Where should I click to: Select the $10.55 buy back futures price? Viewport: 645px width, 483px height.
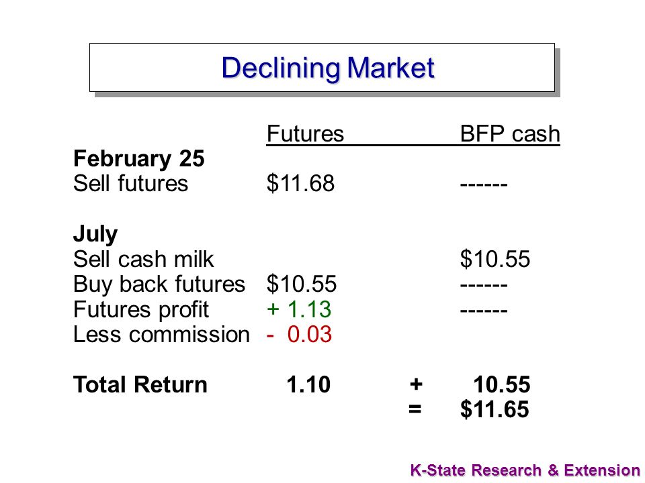[x=302, y=284]
